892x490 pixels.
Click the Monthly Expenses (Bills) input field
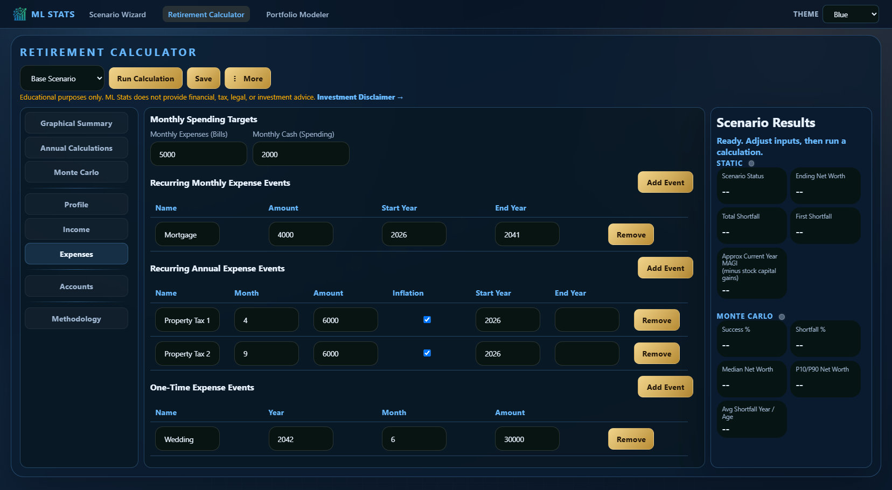[x=199, y=154]
